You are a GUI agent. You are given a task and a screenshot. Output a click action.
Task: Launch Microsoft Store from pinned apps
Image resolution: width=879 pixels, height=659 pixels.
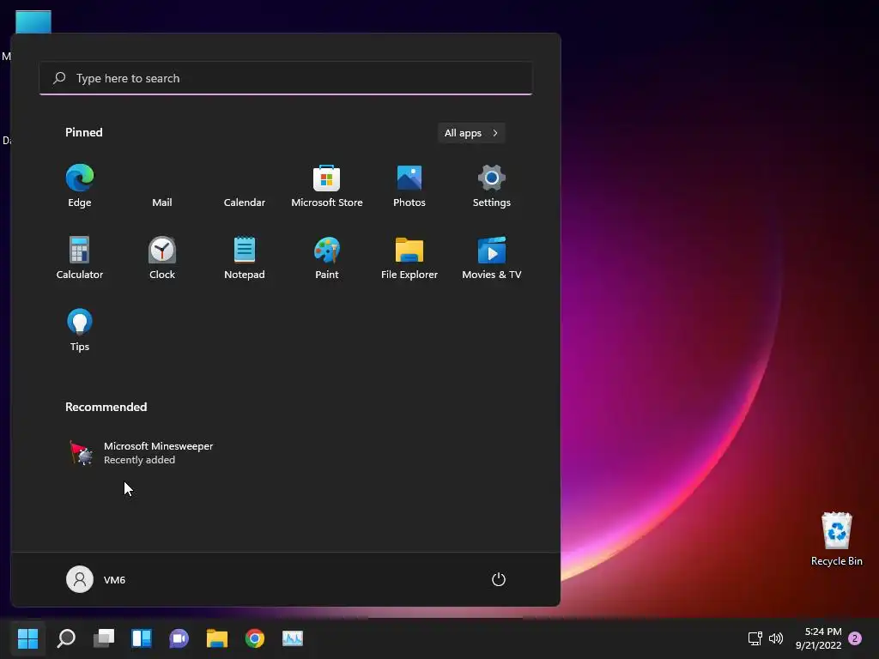click(x=327, y=186)
